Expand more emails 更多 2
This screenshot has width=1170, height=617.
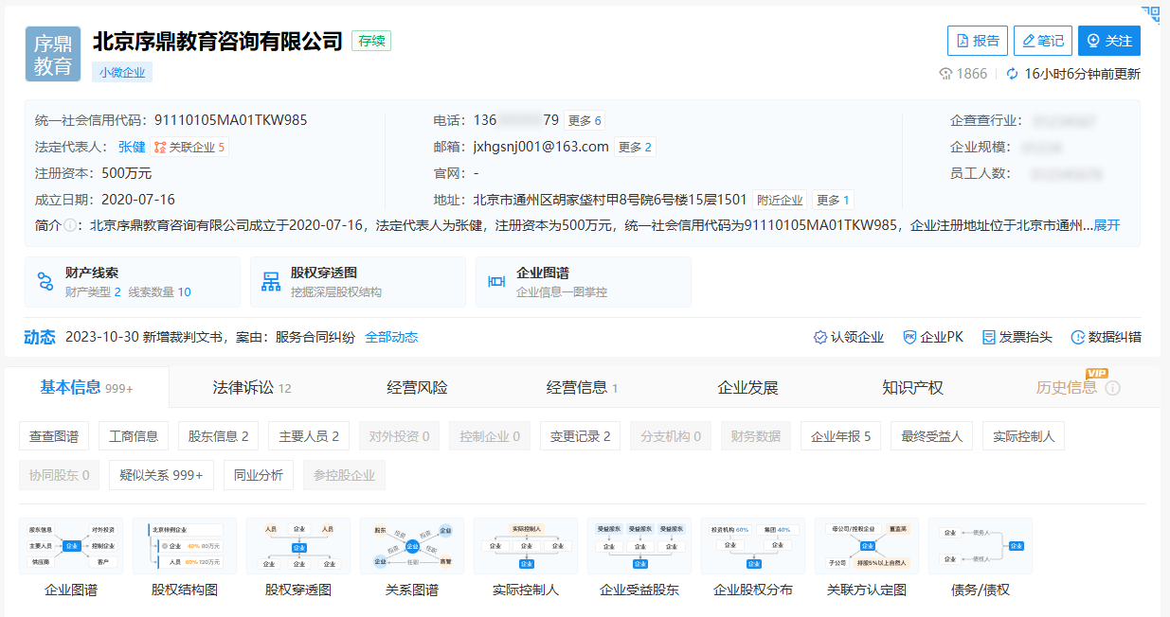click(x=634, y=147)
